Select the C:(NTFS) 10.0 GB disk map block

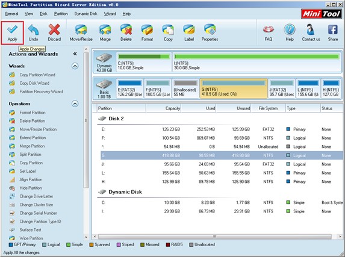click(144, 62)
